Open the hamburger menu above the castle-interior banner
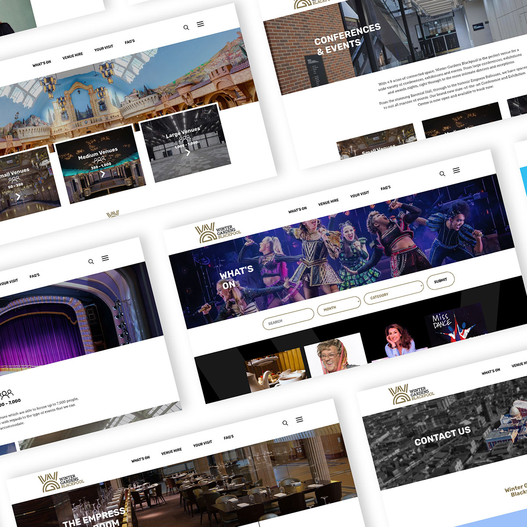The width and height of the screenshot is (527, 527). pos(200,24)
